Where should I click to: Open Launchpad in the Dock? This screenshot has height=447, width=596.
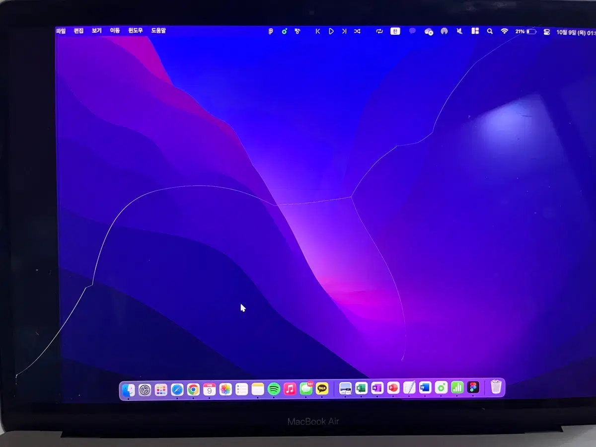click(161, 389)
